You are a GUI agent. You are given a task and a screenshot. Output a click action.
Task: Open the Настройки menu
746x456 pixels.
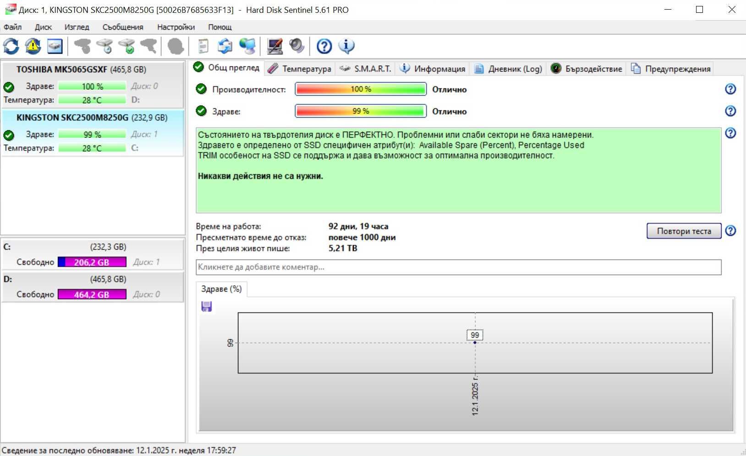point(176,27)
